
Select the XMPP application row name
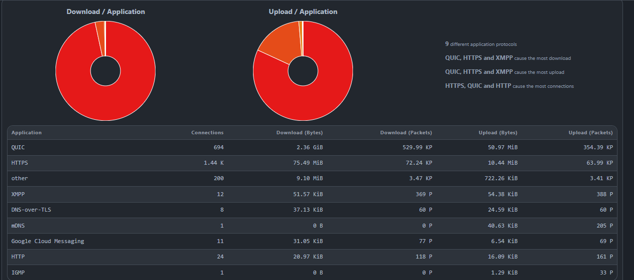pos(18,194)
